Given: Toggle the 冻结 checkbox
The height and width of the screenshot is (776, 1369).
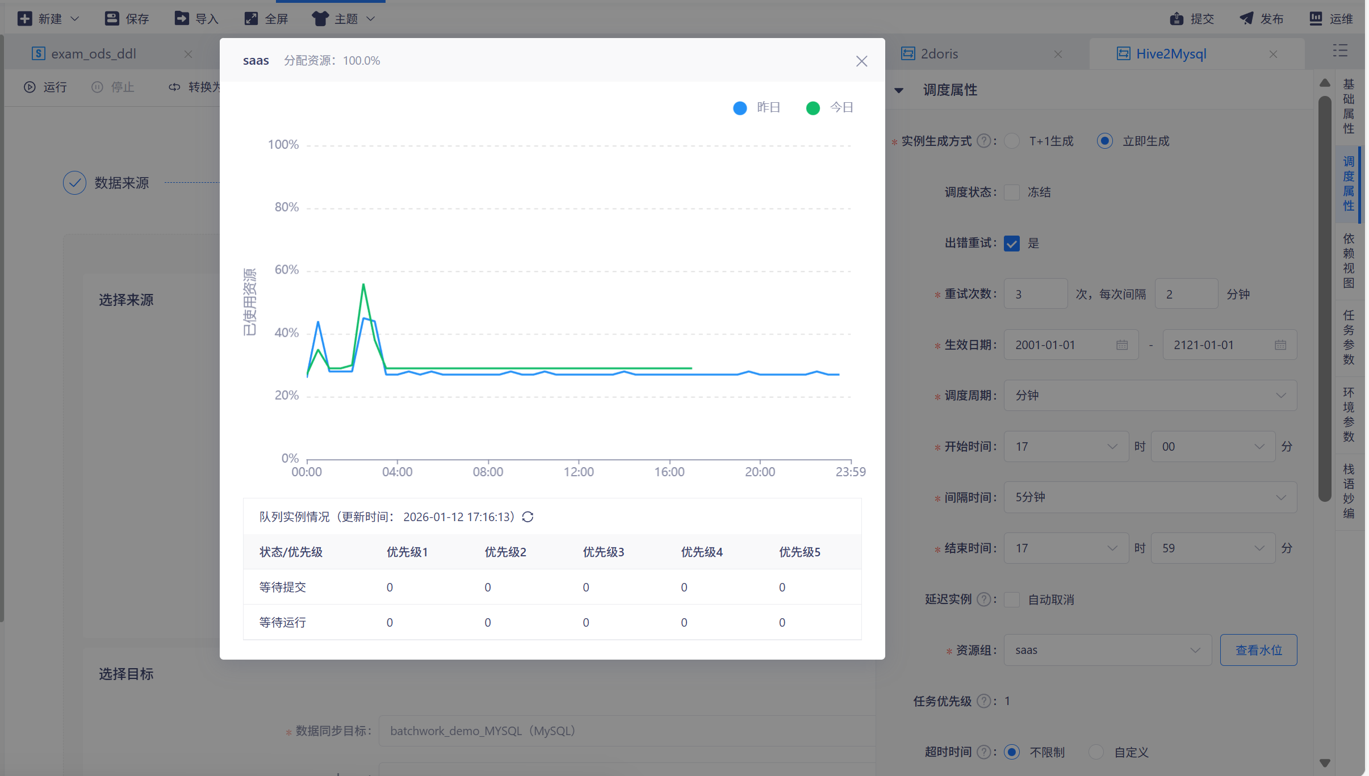Looking at the screenshot, I should [x=1012, y=192].
